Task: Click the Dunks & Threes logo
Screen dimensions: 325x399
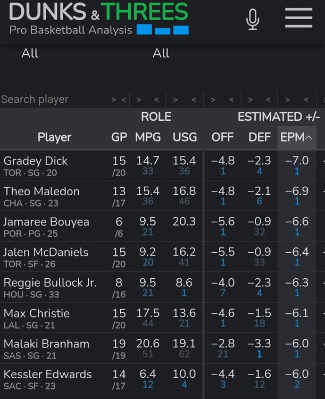Action: (x=99, y=12)
